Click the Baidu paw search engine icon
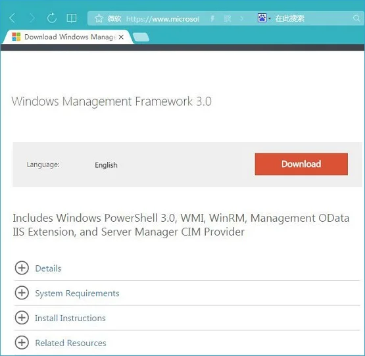Screen dimensions: 365x356 click(262, 18)
